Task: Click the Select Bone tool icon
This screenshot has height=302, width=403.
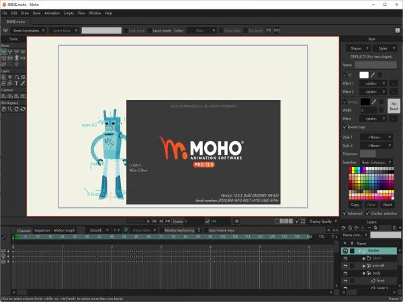Action: click(x=3, y=52)
